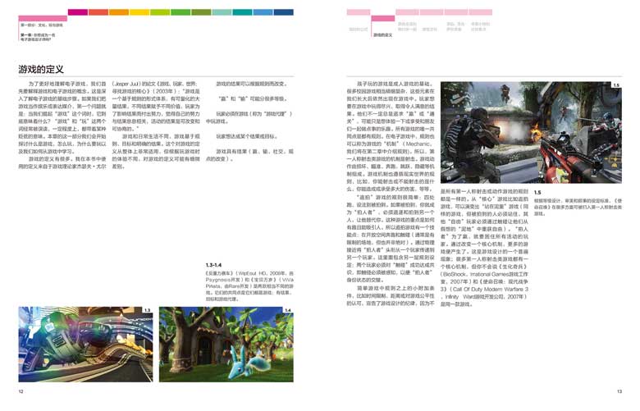Open the futuristic racing game image 1.3
Viewport: 640px width, 411px height.
(85, 345)
